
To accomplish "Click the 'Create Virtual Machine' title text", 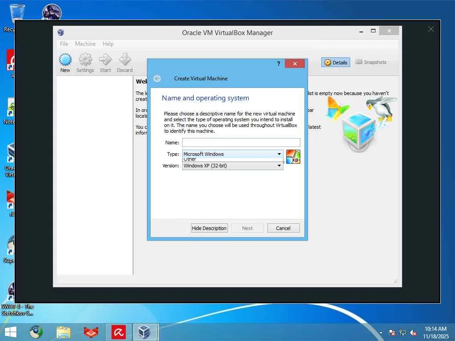I will click(201, 79).
